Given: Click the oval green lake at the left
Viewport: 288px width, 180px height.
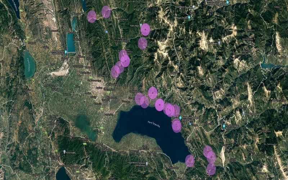Looking at the screenshot, I should point(30,65).
